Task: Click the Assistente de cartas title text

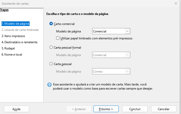Action: point(15,4)
